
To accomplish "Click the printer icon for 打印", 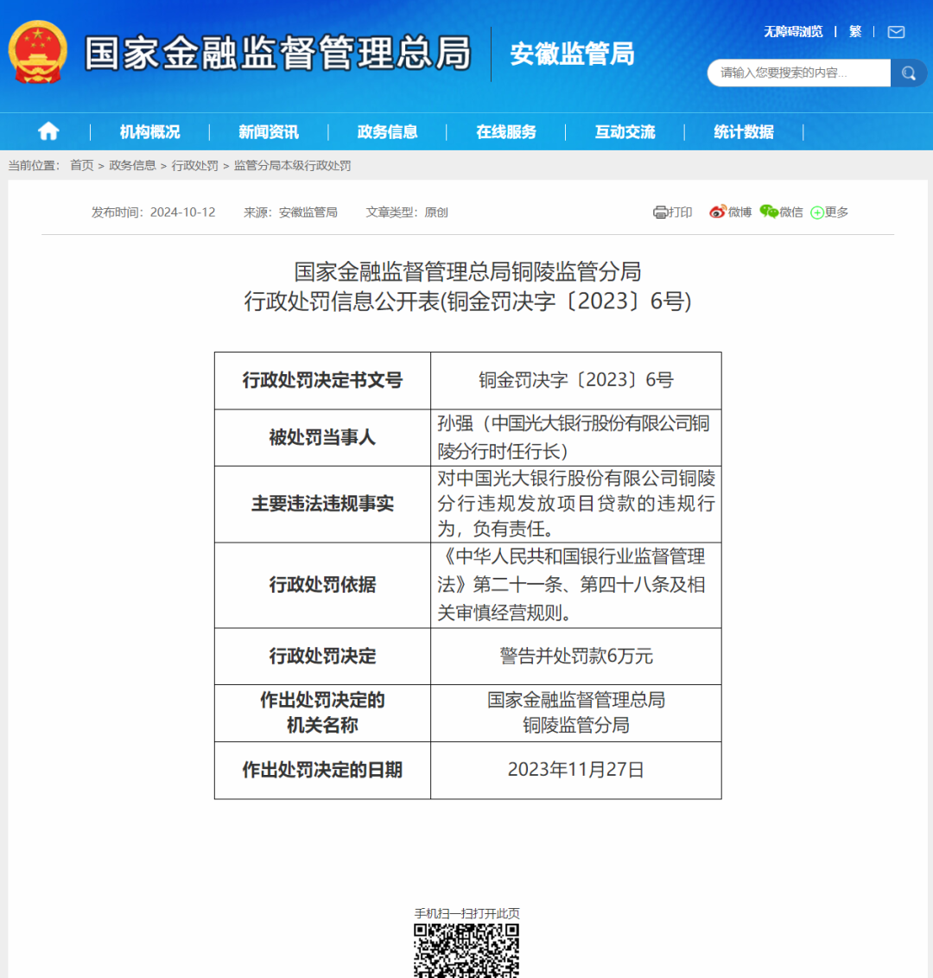I will [660, 212].
